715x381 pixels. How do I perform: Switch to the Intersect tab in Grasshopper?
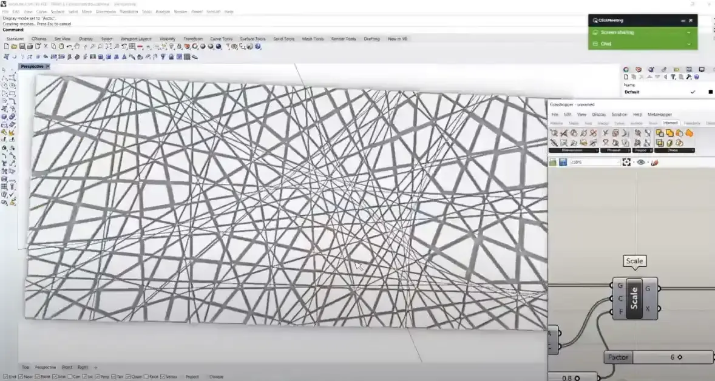670,123
